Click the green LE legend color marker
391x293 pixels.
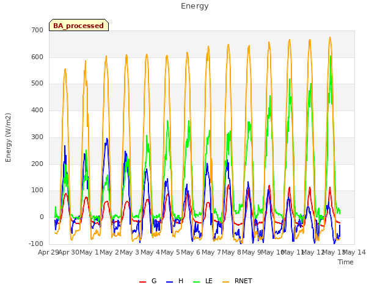(197, 282)
